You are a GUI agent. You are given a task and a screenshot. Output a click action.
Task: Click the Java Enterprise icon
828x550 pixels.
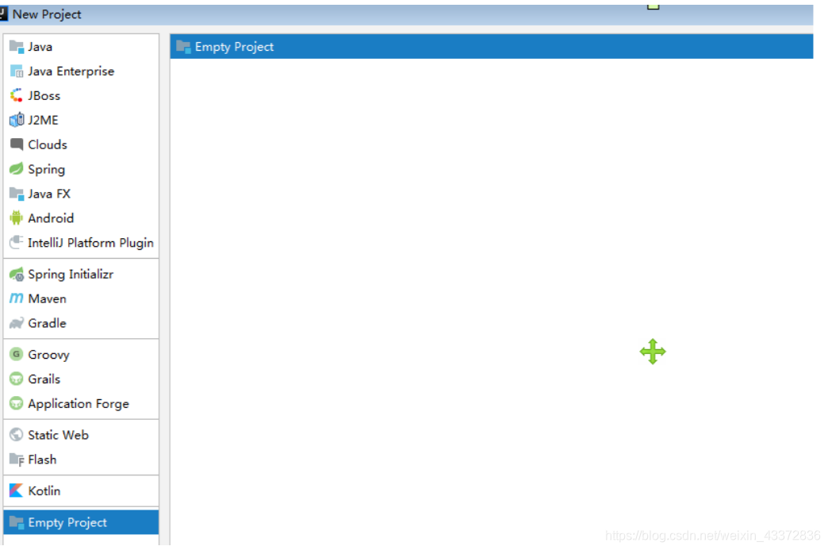click(17, 71)
